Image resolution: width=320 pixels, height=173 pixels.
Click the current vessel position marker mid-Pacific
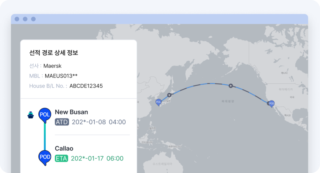tap(231, 86)
